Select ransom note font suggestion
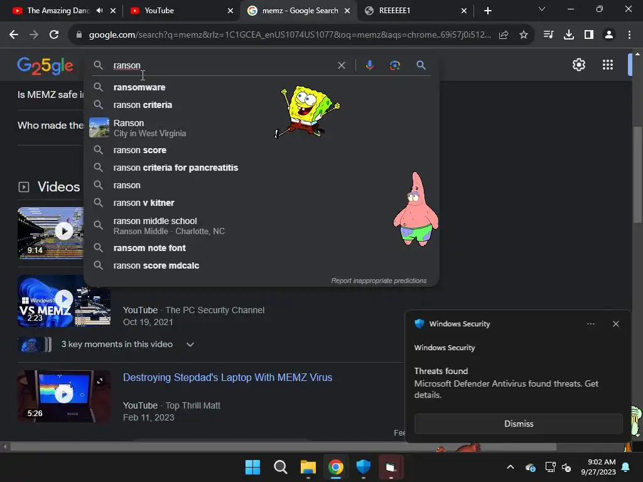 [x=261, y=248]
